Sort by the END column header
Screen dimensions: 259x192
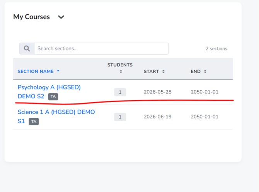[196, 72]
